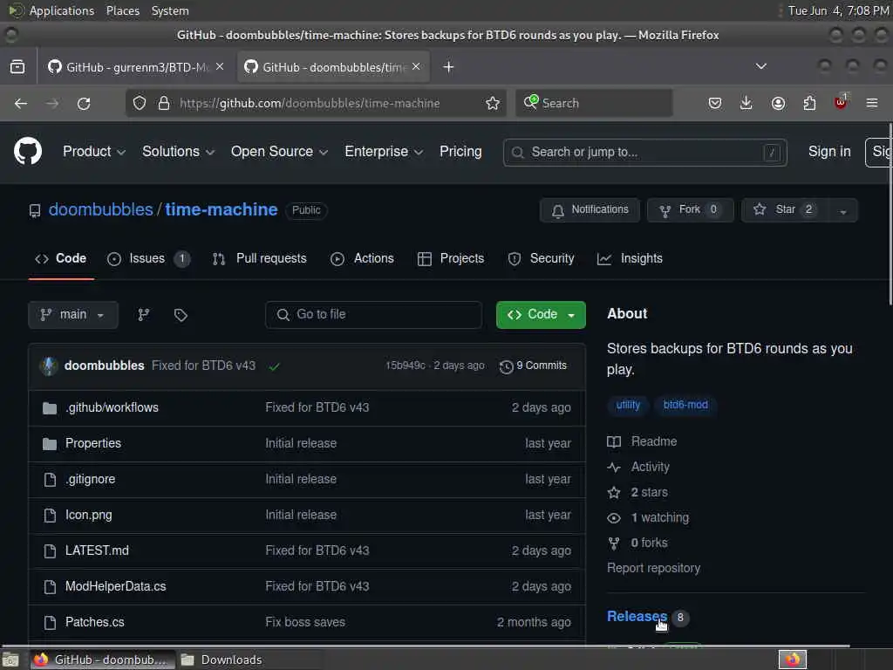This screenshot has height=670, width=893.
Task: Click the padlock site security icon
Action: pyautogui.click(x=164, y=103)
